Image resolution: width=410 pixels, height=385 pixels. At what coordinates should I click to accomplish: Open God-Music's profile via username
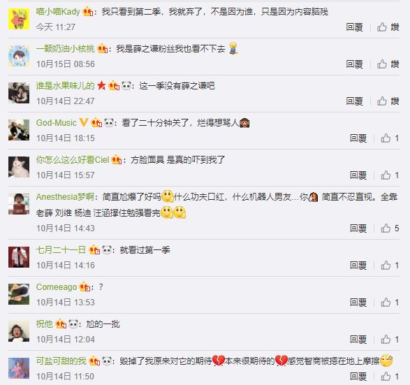(x=56, y=123)
